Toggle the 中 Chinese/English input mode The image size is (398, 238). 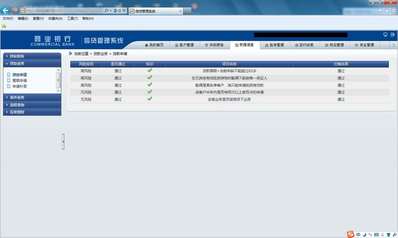tap(358, 235)
